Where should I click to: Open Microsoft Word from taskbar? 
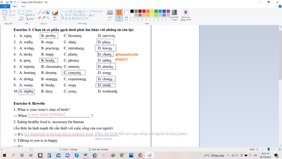pos(86,155)
